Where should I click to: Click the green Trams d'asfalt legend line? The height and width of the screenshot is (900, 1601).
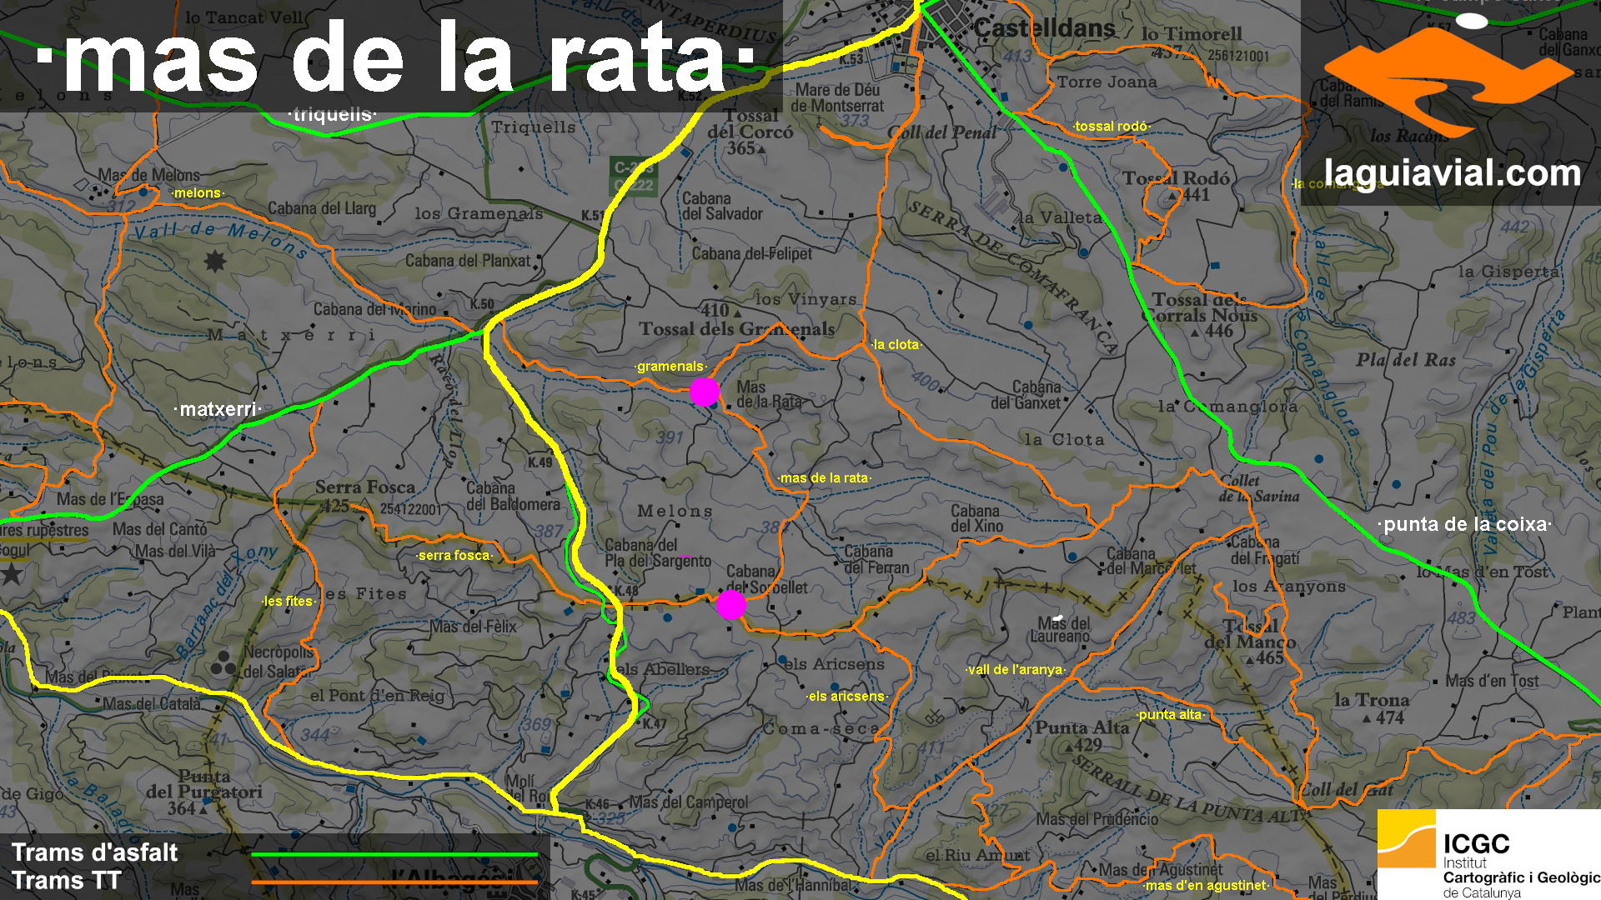click(x=394, y=854)
